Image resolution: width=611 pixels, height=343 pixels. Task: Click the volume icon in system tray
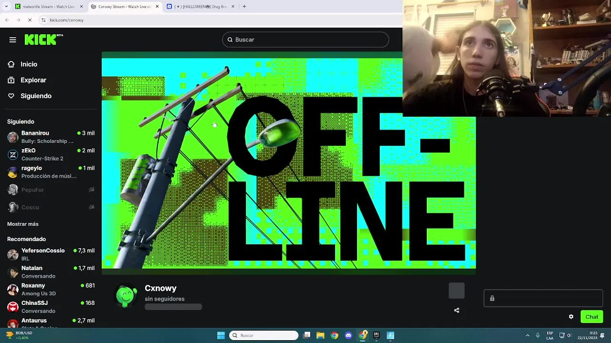569,335
